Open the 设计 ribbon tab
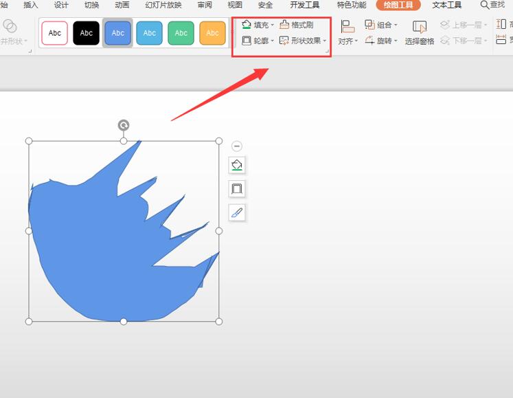 coord(61,5)
